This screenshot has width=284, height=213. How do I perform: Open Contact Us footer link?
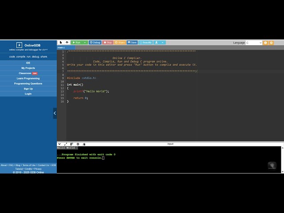(x=43, y=165)
